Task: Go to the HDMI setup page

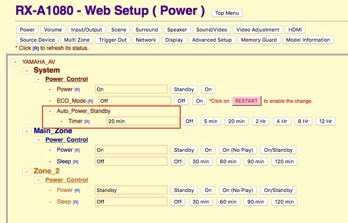Action: pos(295,30)
